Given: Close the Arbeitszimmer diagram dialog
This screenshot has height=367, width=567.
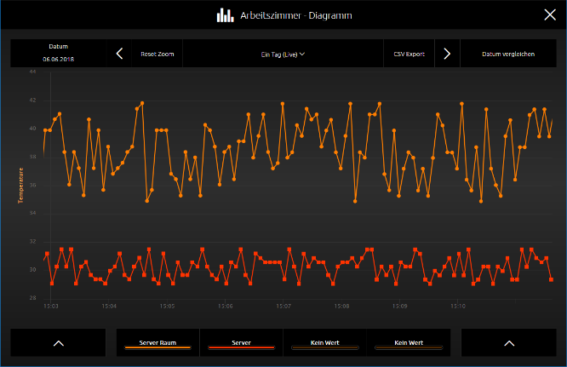Looking at the screenshot, I should tap(550, 14).
